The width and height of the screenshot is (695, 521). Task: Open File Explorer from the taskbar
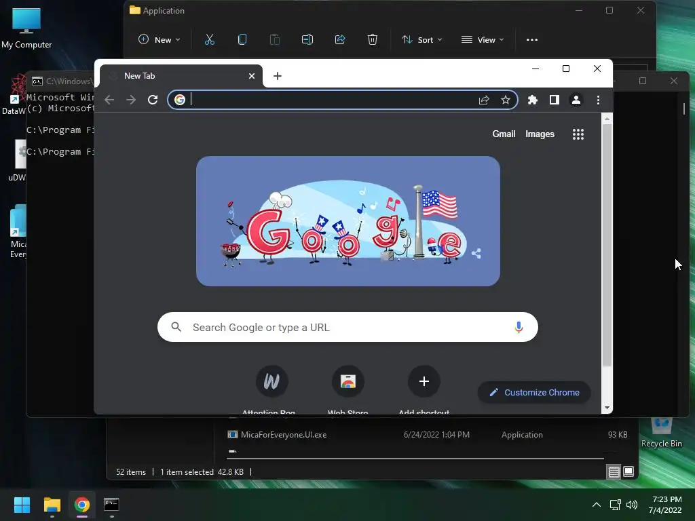52,505
